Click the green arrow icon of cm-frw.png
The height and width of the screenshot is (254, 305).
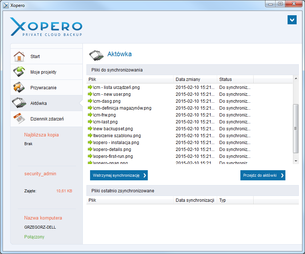tap(90, 115)
